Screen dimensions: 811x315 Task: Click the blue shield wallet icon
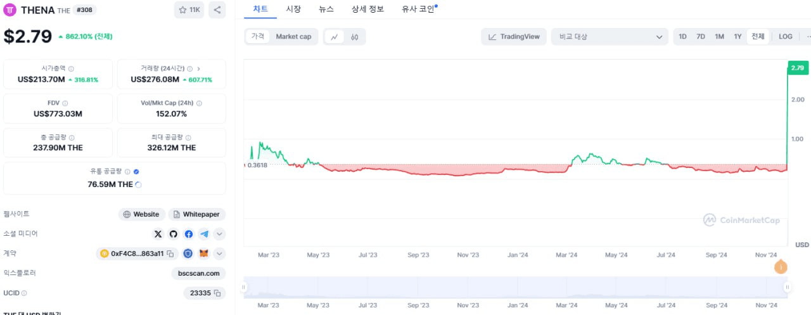point(188,254)
